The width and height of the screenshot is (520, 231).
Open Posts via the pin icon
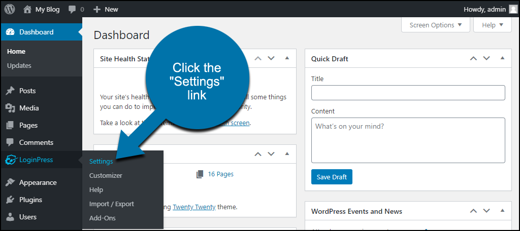tap(10, 91)
